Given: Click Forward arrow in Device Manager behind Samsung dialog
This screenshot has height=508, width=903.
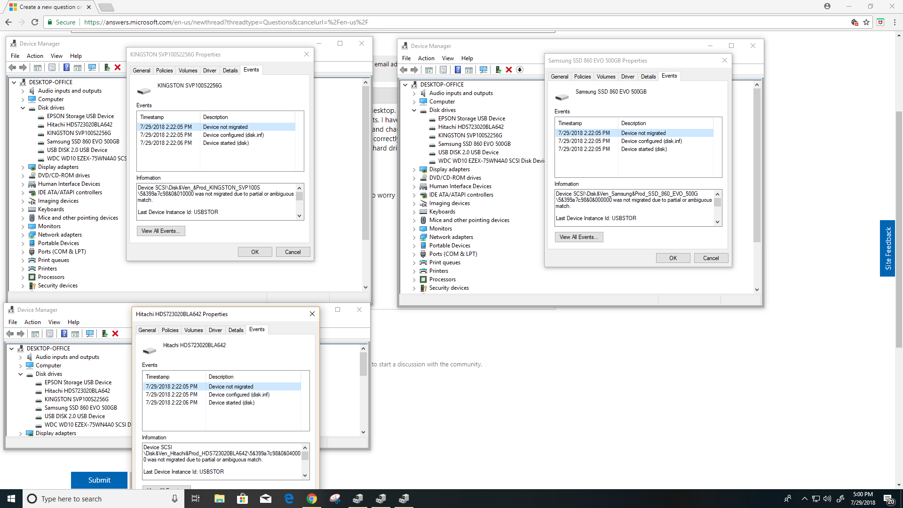Looking at the screenshot, I should [414, 70].
